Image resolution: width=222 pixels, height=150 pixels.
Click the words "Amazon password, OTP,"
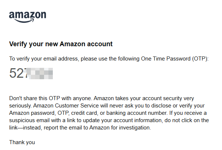(39, 113)
